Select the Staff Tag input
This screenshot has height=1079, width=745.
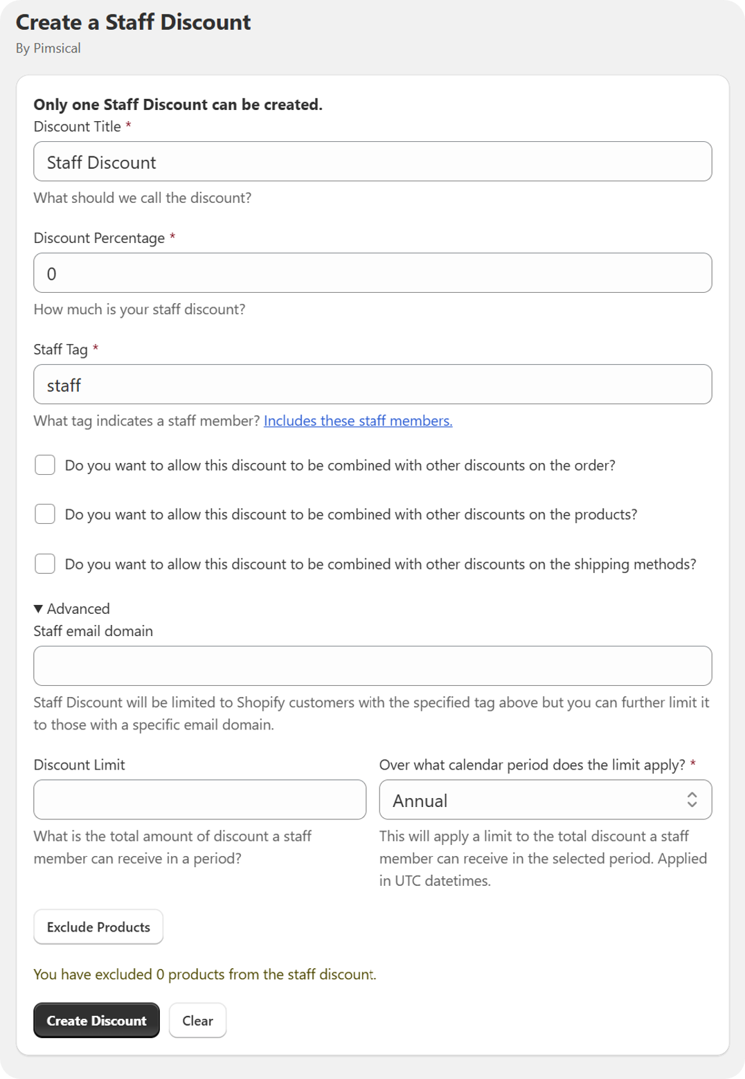pyautogui.click(x=372, y=384)
